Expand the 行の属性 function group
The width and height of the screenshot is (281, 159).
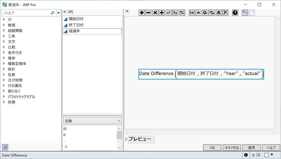point(4,86)
